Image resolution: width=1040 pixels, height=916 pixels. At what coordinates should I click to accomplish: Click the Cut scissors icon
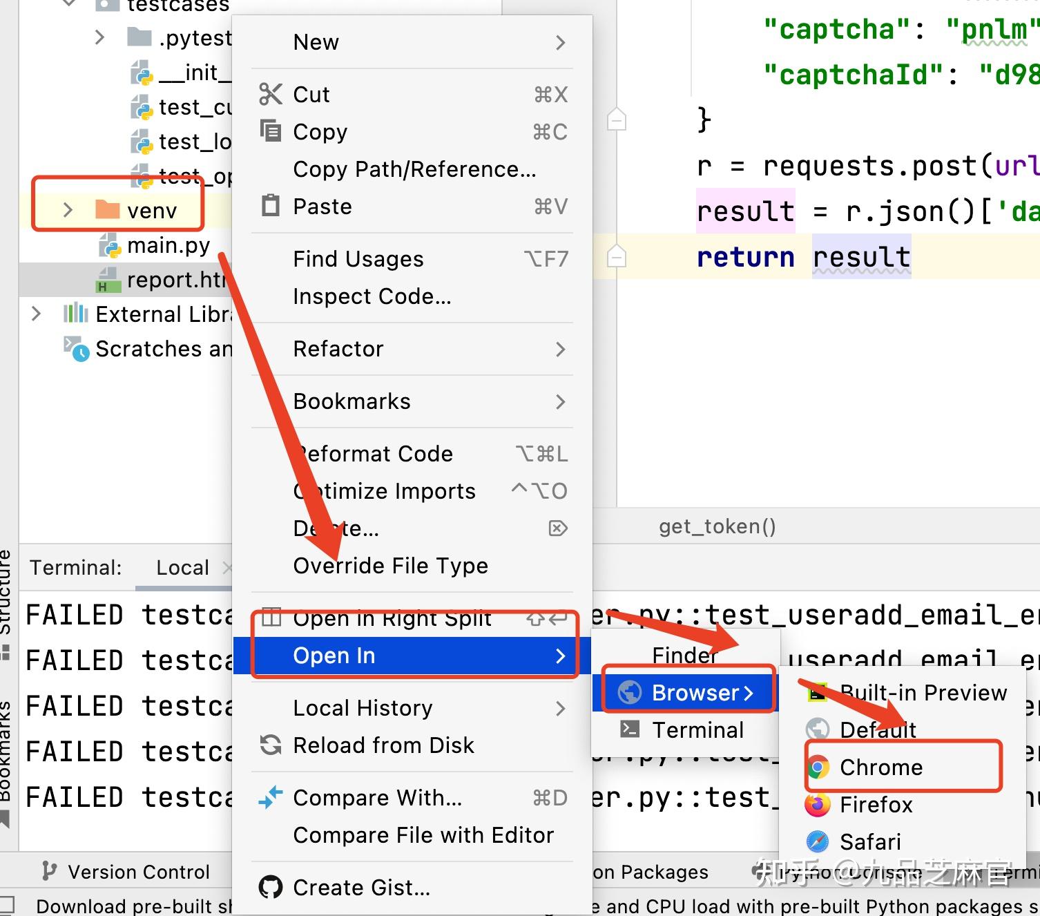point(270,94)
